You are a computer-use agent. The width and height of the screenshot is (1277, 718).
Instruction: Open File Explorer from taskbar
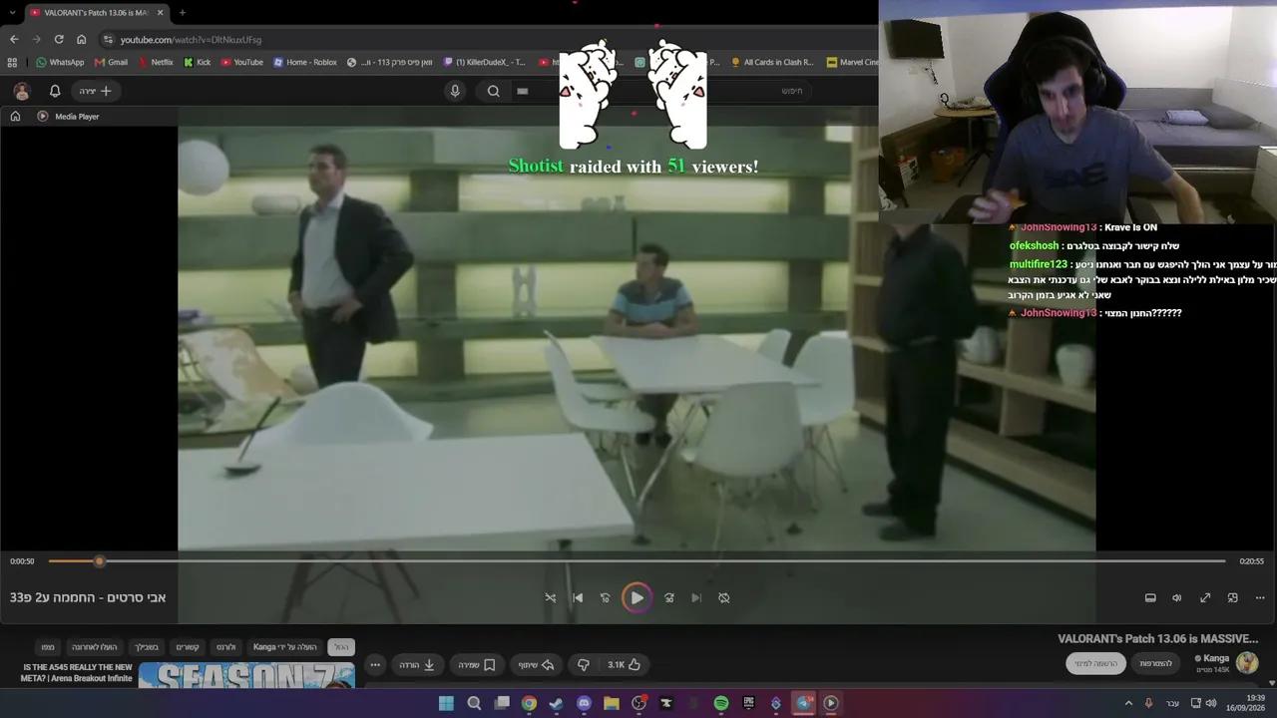[611, 703]
